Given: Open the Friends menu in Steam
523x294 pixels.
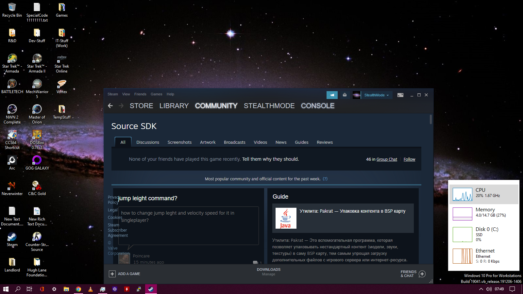Looking at the screenshot, I should 140,94.
